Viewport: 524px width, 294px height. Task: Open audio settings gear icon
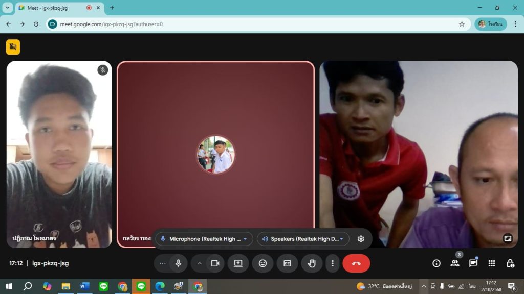(361, 239)
